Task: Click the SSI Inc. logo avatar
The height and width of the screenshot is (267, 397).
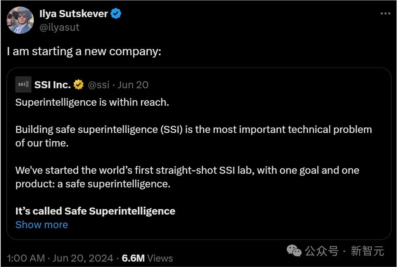Action: click(x=23, y=84)
